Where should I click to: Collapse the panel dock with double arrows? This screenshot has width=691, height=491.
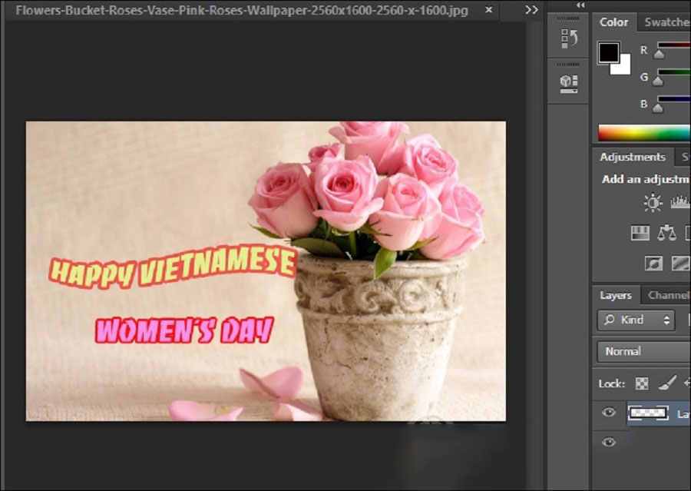580,5
